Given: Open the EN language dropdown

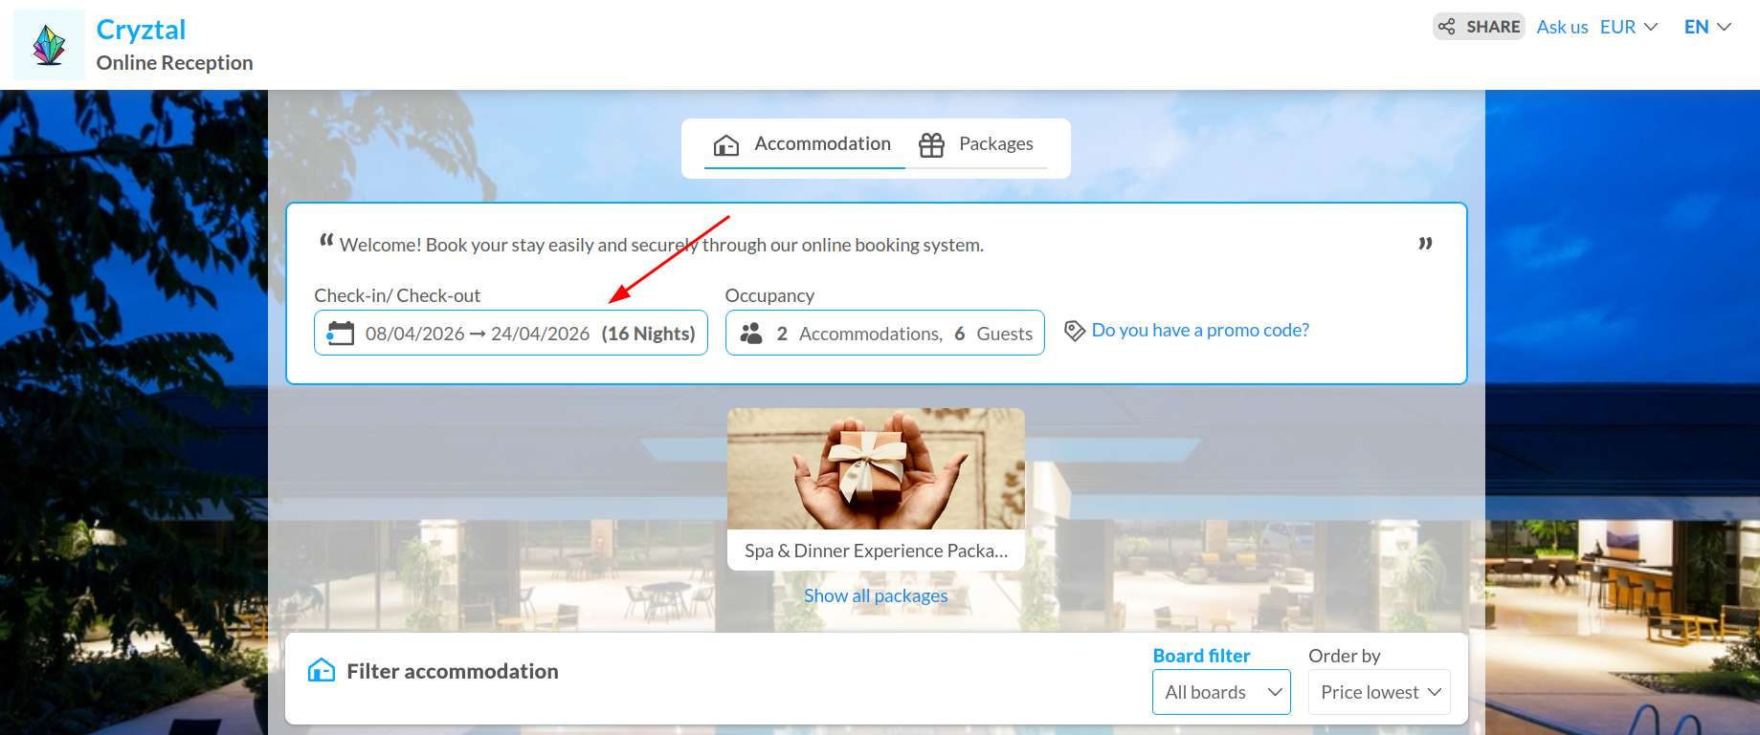Looking at the screenshot, I should pos(1707,27).
